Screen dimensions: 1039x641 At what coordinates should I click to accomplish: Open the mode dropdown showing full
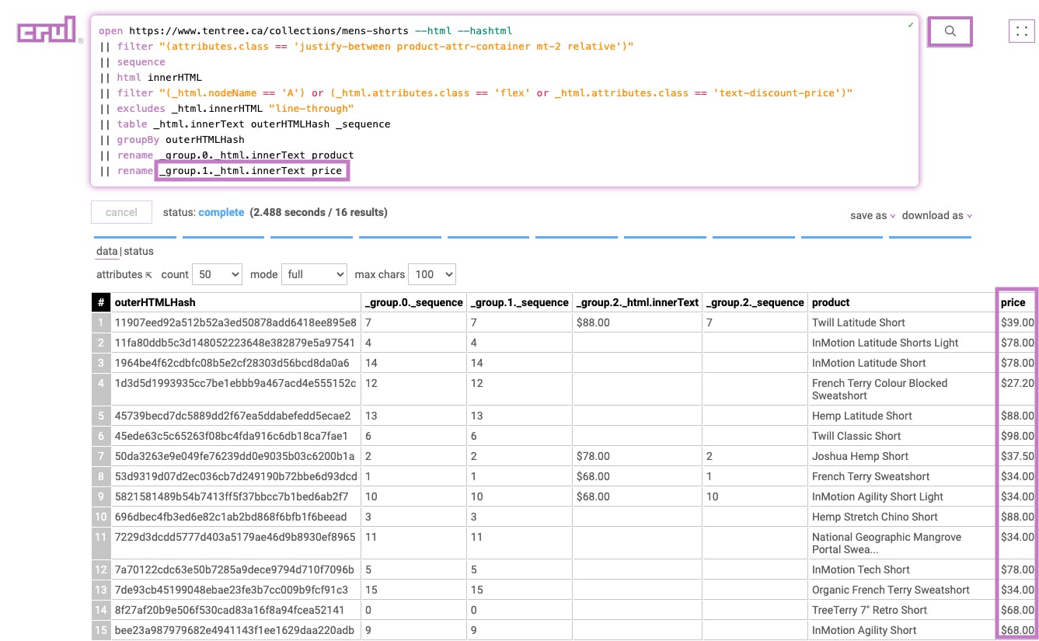(x=314, y=274)
